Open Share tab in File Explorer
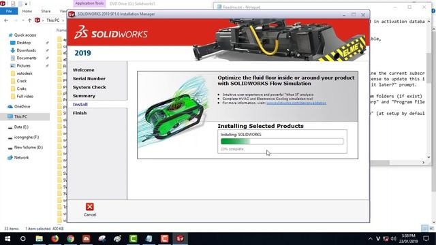436x245 pixels. pos(46,11)
